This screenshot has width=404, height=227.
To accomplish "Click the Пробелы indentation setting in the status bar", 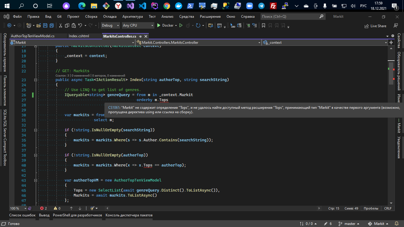I will [x=371, y=208].
